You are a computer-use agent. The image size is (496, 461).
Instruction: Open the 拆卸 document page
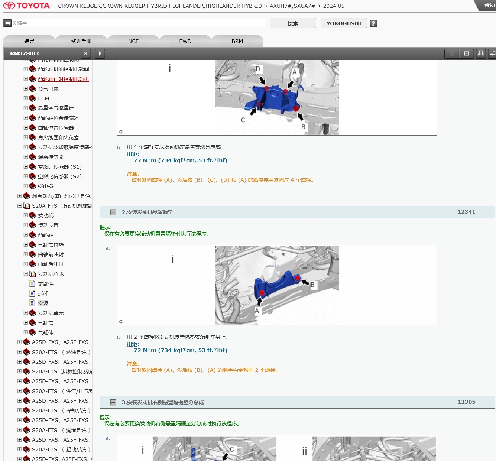coord(43,293)
